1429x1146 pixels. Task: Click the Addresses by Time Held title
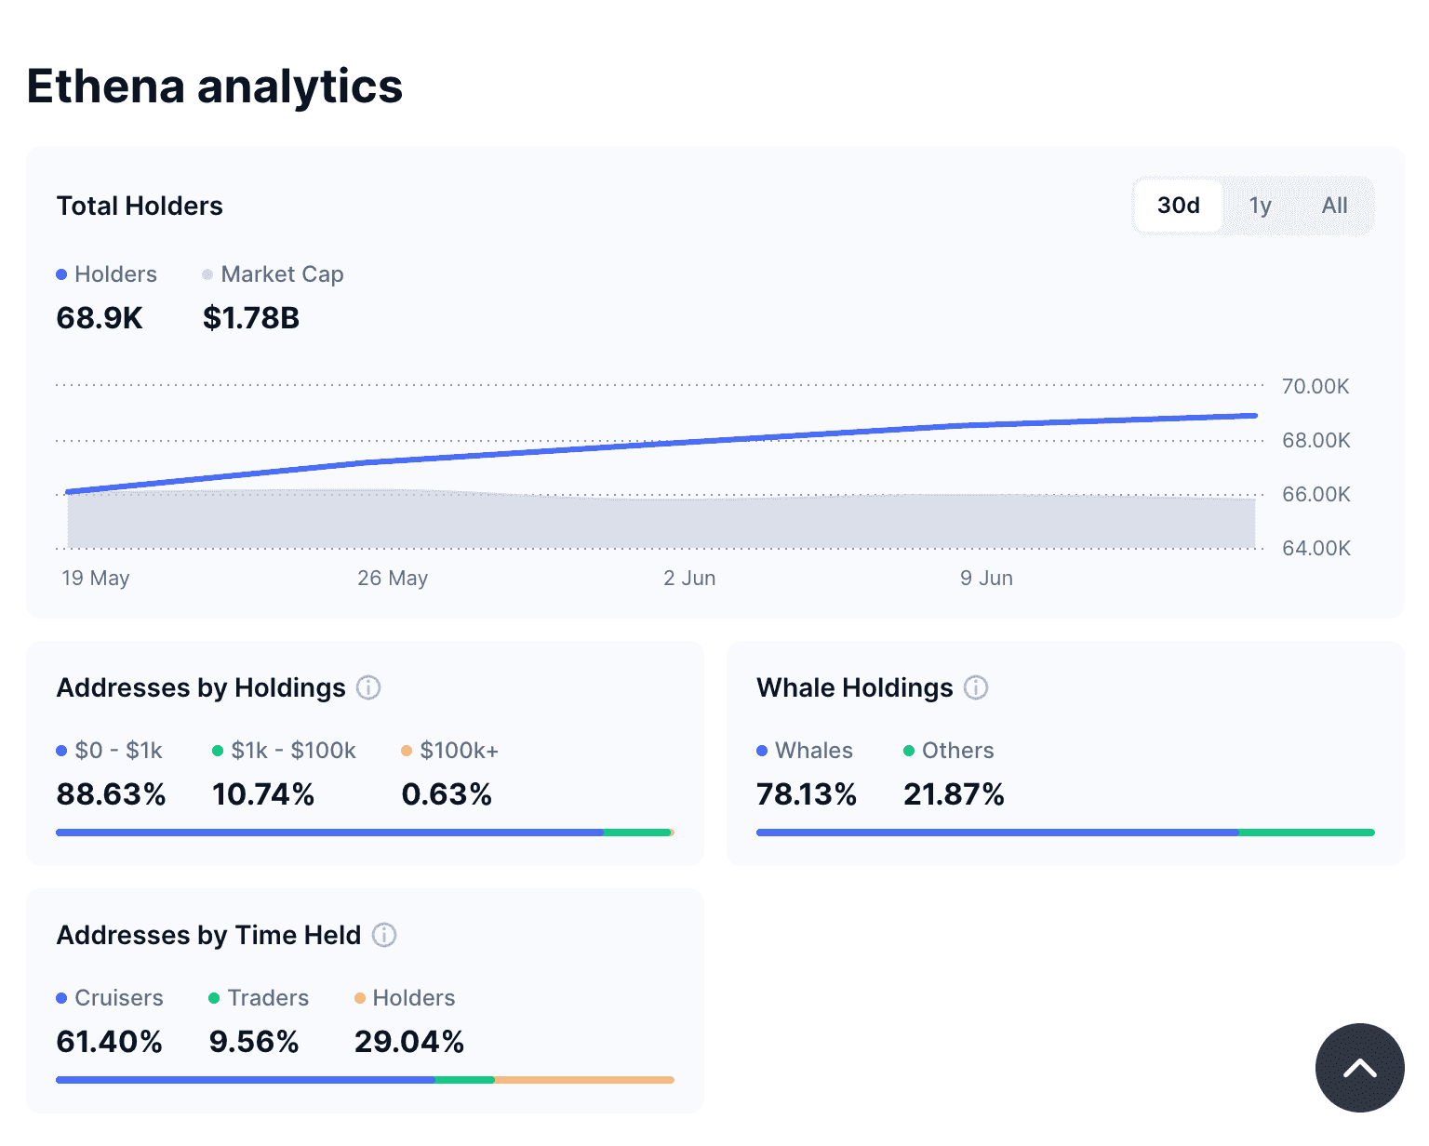[x=208, y=936]
